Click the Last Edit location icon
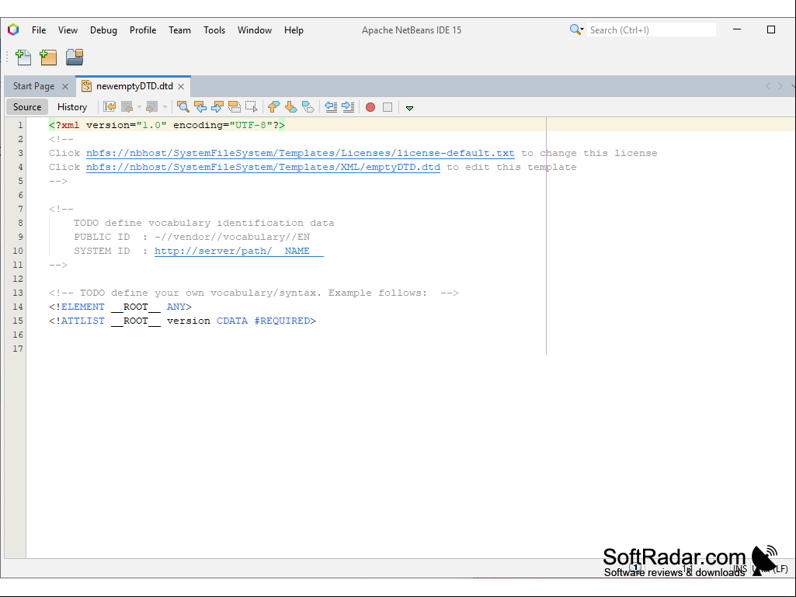Image resolution: width=796 pixels, height=597 pixels. (109, 106)
